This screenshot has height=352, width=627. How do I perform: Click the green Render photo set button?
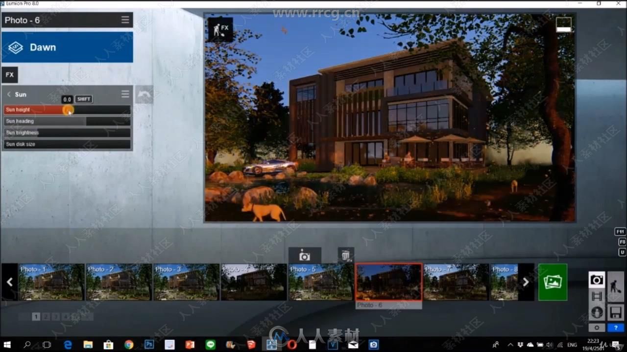pos(553,282)
